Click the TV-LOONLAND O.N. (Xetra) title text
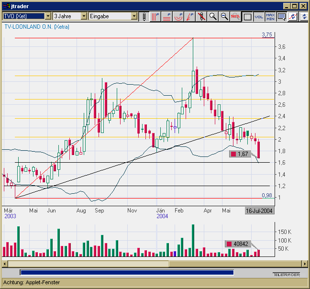Screen dimensions: 310x289 (37, 27)
